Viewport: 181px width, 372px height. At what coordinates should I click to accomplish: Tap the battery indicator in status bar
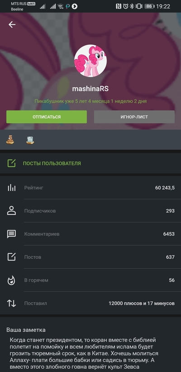click(x=149, y=6)
